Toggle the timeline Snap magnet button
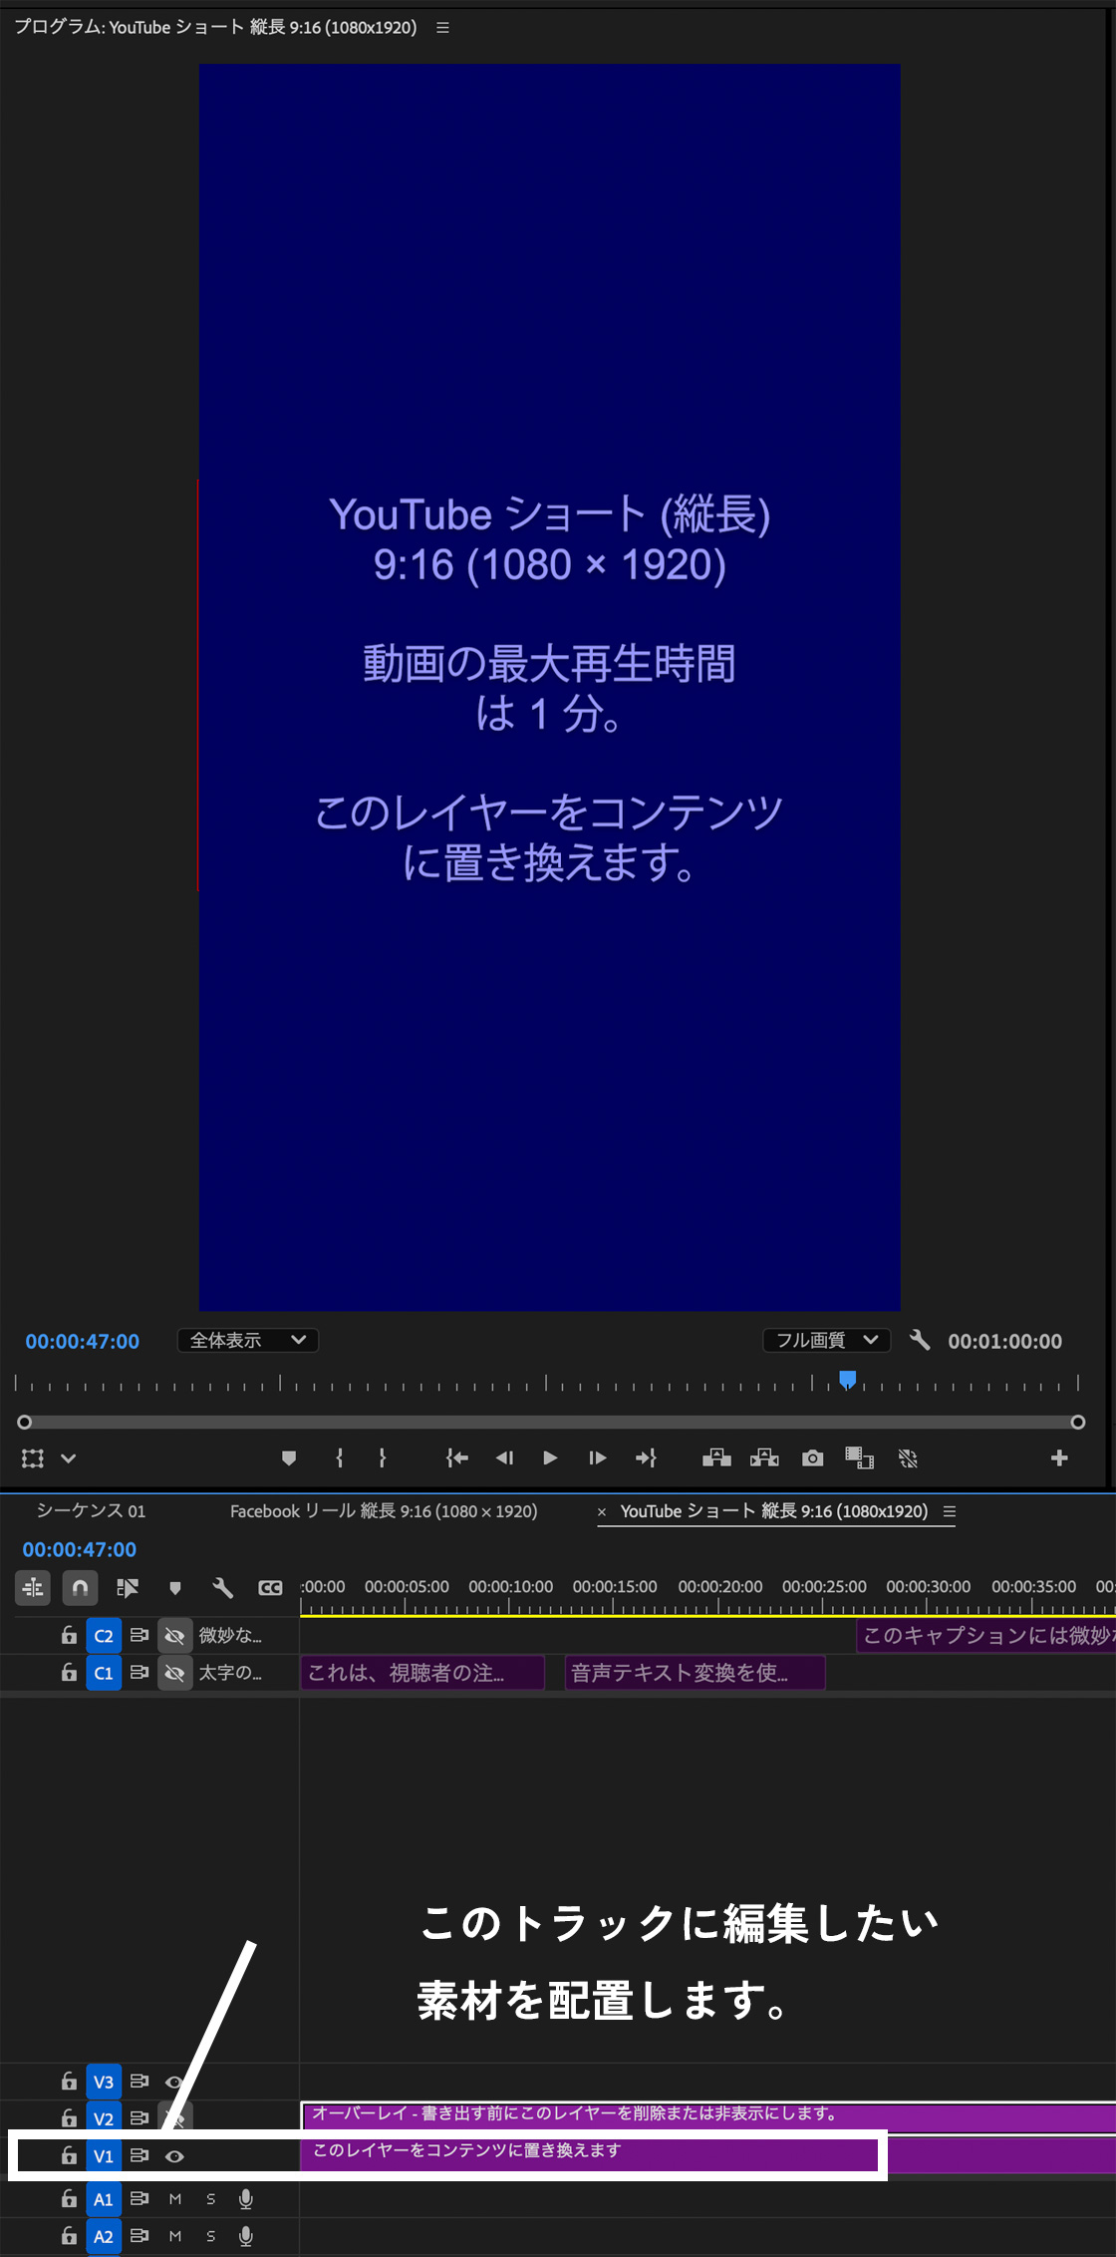The image size is (1116, 2257). click(x=80, y=1588)
